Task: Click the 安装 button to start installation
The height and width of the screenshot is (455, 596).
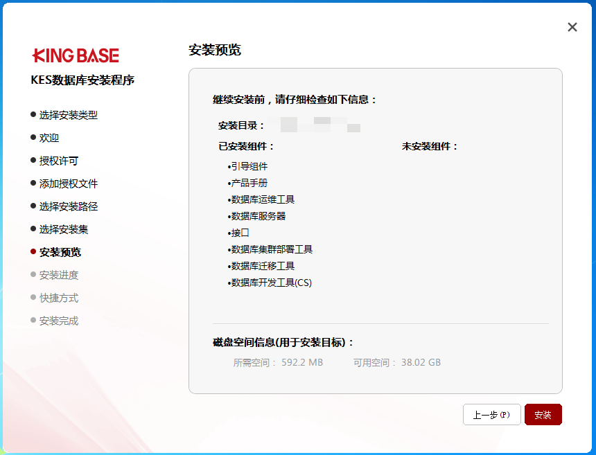Action: point(543,414)
